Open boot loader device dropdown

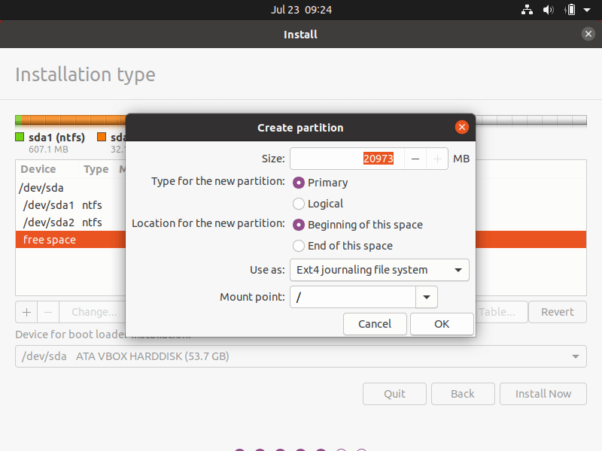pyautogui.click(x=300, y=356)
